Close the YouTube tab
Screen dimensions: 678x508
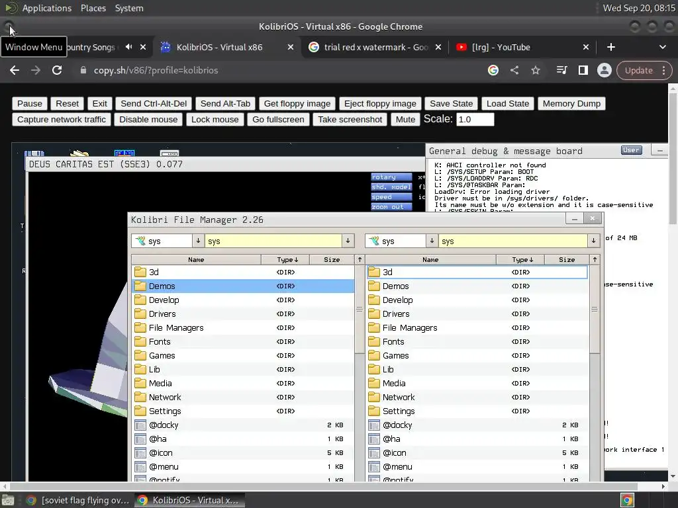(585, 47)
